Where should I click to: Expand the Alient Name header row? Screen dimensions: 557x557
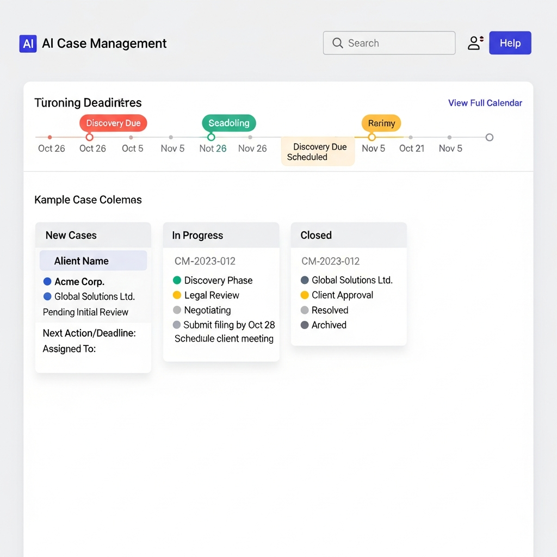92,260
